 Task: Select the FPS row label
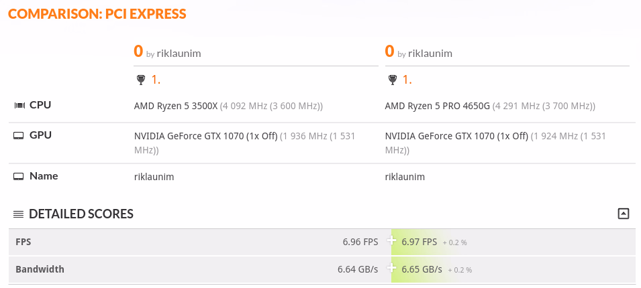[23, 241]
